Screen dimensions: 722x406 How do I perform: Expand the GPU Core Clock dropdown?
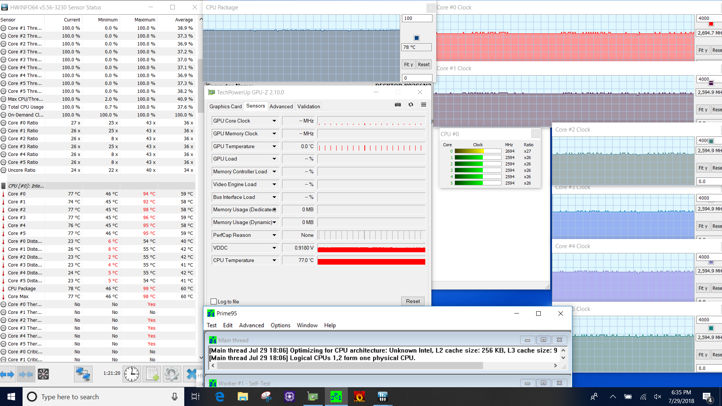pos(274,121)
